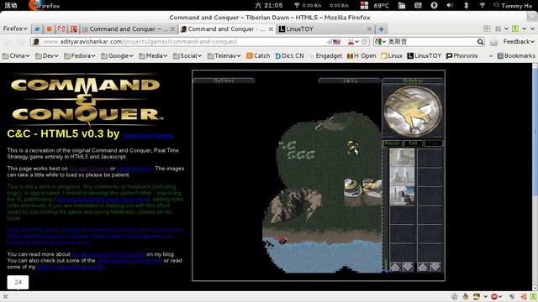Open the game Options tab
Viewport: 538px width, 302px height.
click(224, 81)
